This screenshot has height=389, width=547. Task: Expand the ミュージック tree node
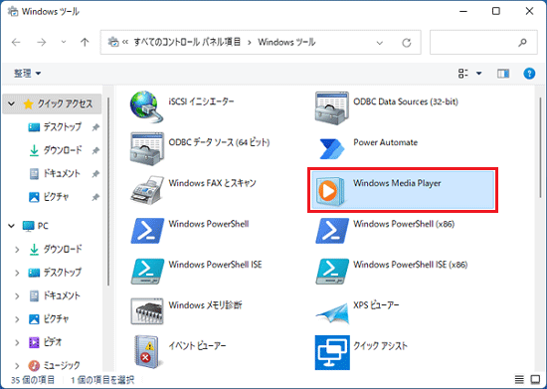pyautogui.click(x=17, y=366)
